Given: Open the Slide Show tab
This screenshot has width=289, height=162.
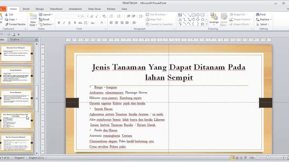Looking at the screenshot, I should tap(94, 9).
